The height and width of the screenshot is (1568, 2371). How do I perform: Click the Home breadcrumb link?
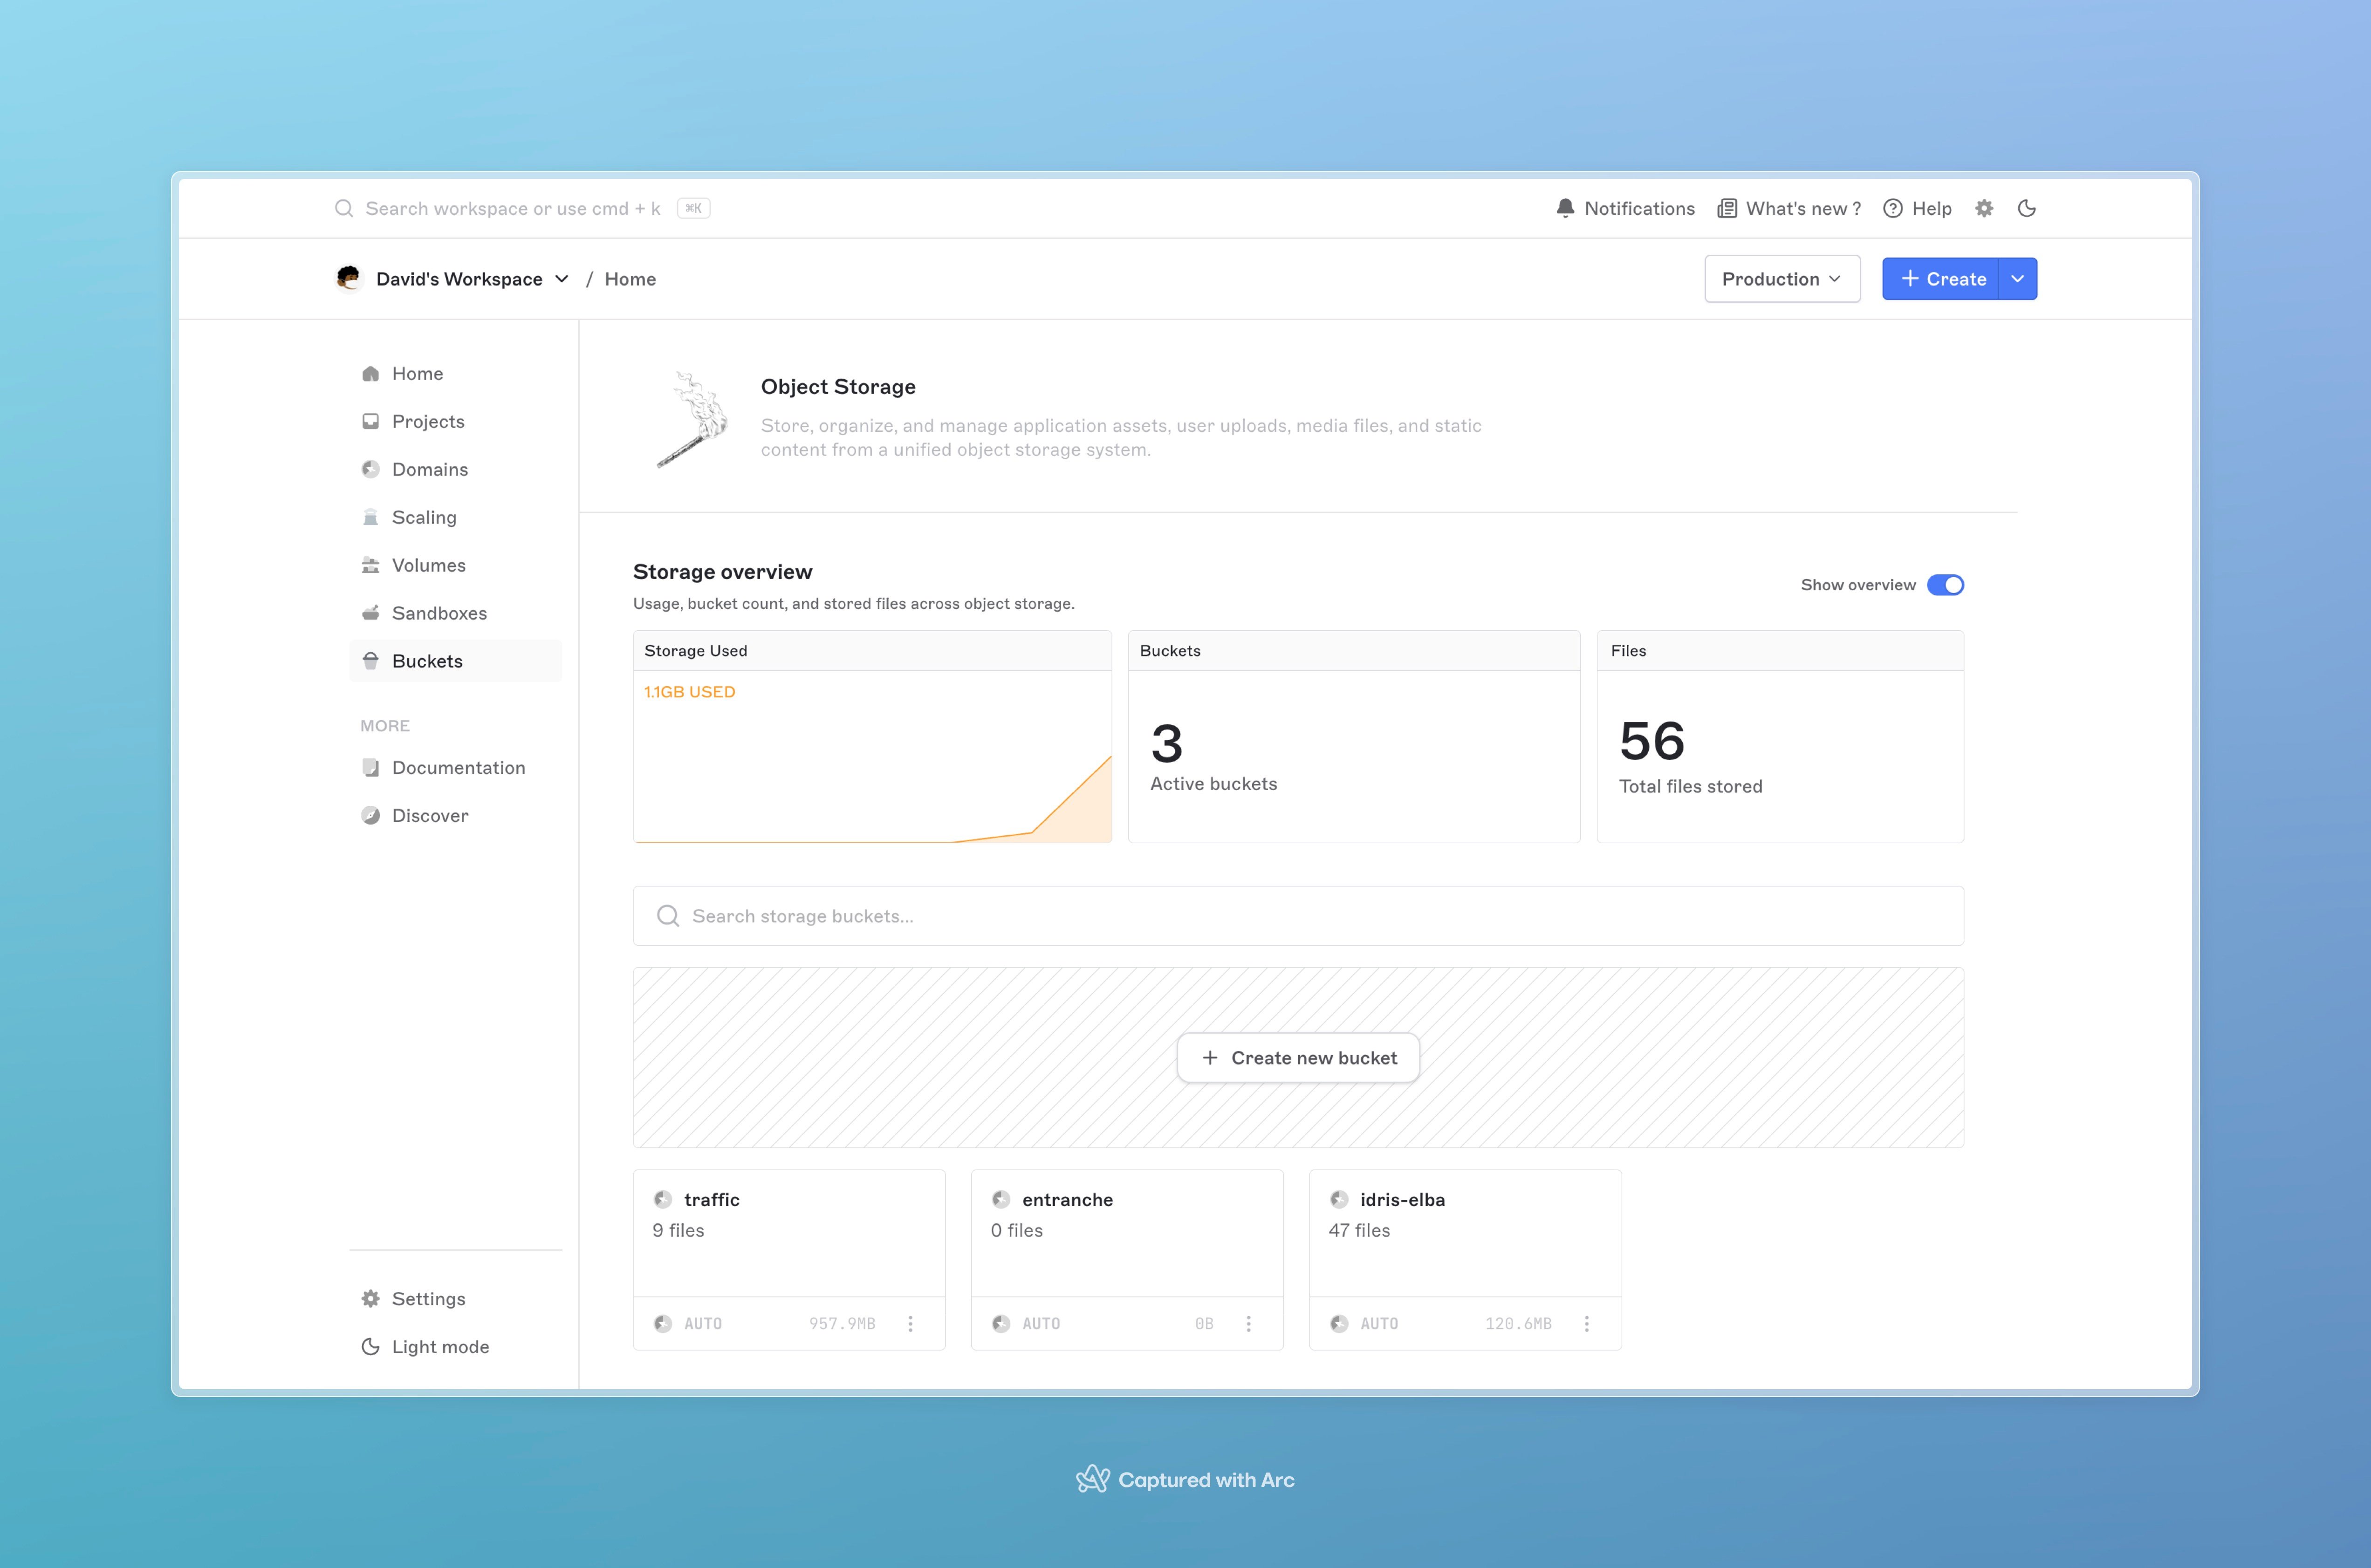(630, 279)
